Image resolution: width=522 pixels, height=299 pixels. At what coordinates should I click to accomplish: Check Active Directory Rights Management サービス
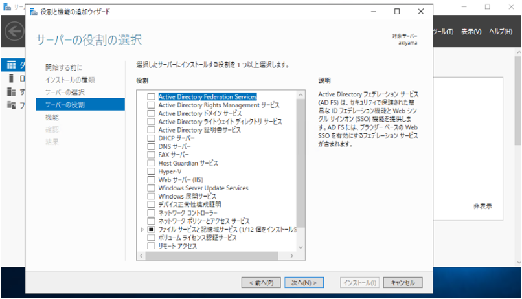tap(151, 105)
